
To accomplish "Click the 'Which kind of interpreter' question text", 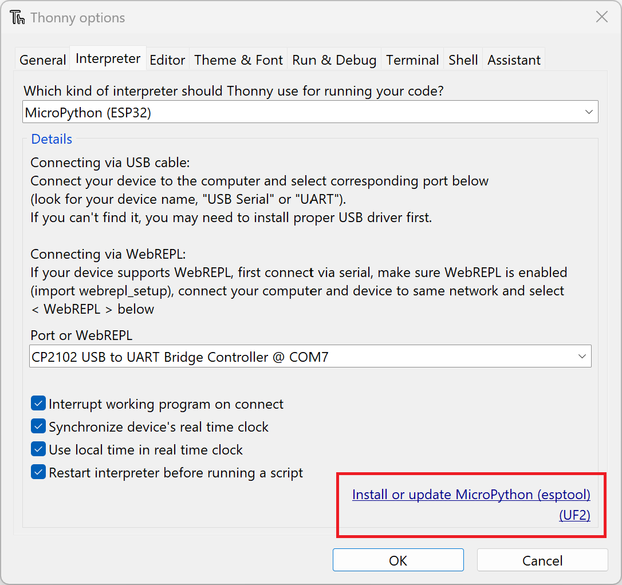I will [233, 91].
